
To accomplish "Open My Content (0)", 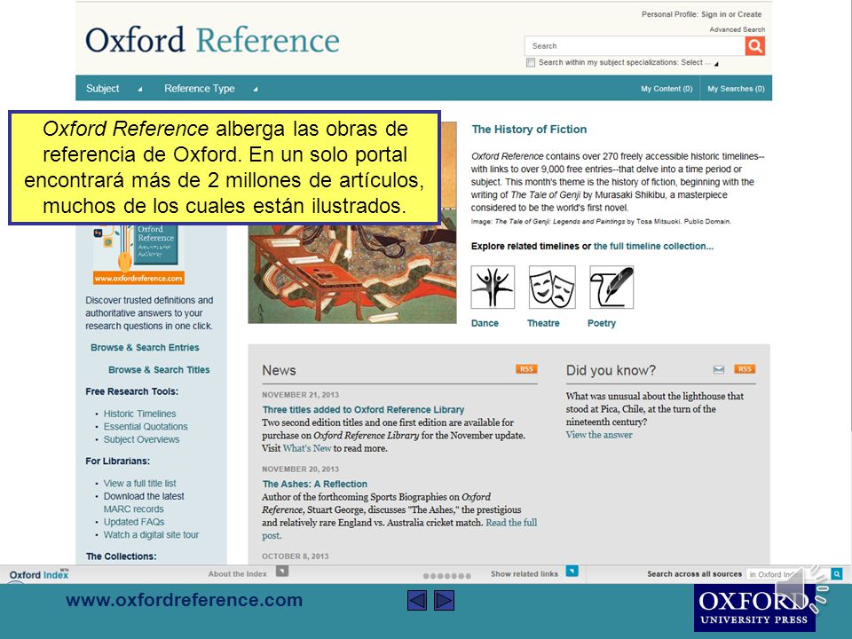I will tap(667, 89).
